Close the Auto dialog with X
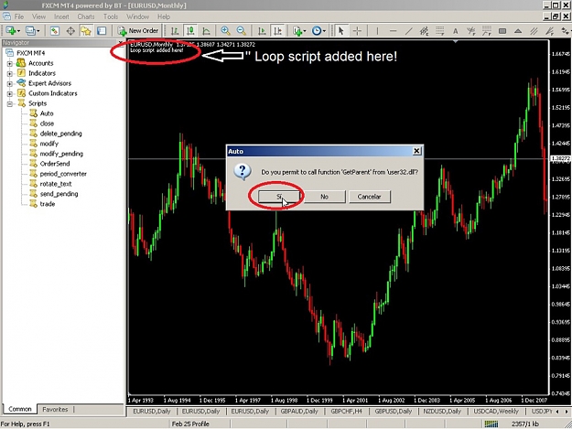Image resolution: width=572 pixels, height=429 pixels. coord(416,151)
